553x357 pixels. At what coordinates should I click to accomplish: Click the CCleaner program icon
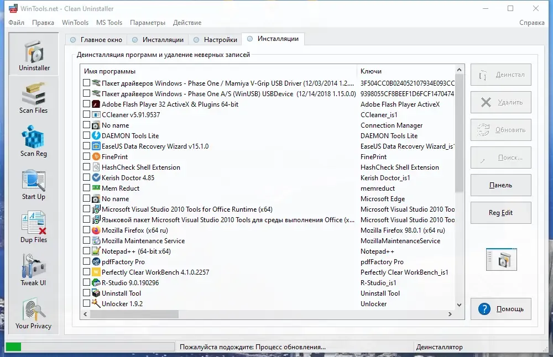coord(96,115)
